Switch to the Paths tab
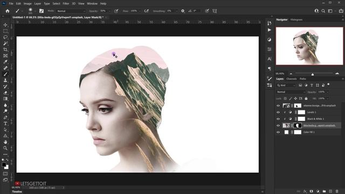Screen dimensions: 345x194 tap(303, 79)
